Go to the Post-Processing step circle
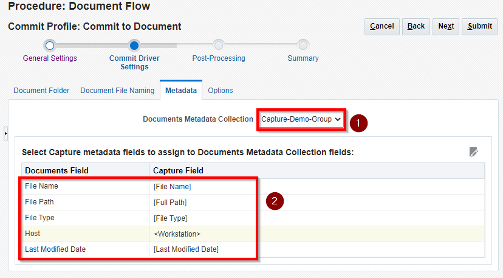503x278 pixels. [219, 45]
